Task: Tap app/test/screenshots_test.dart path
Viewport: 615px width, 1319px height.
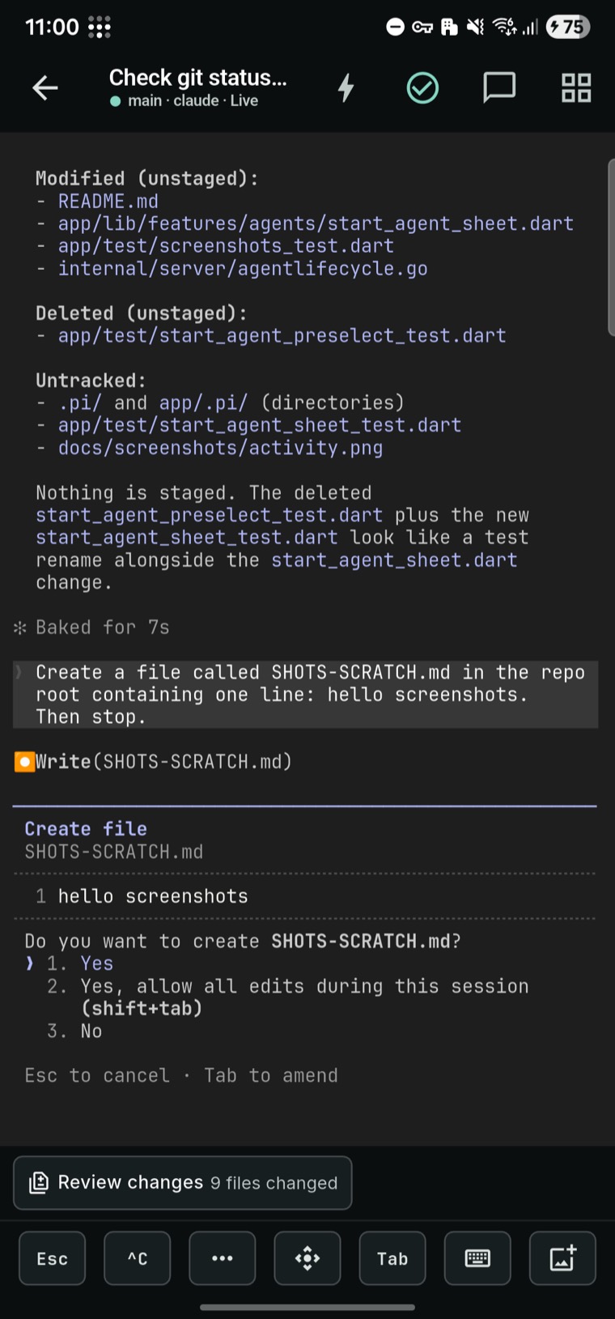Action: pos(226,246)
